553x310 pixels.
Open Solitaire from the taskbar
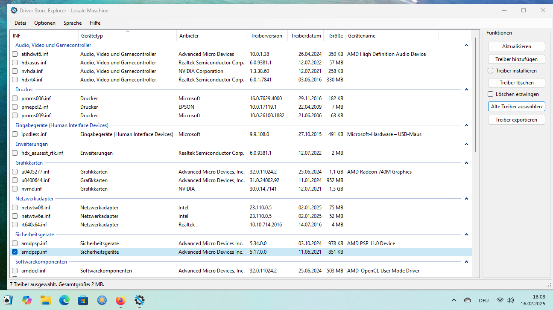tap(8, 300)
